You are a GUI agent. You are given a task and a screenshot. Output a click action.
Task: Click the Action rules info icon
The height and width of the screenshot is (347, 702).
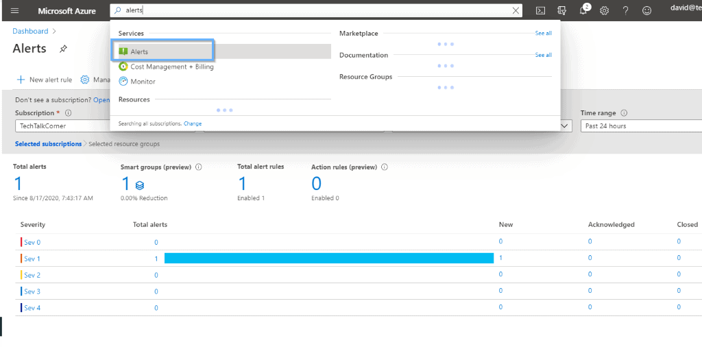384,167
